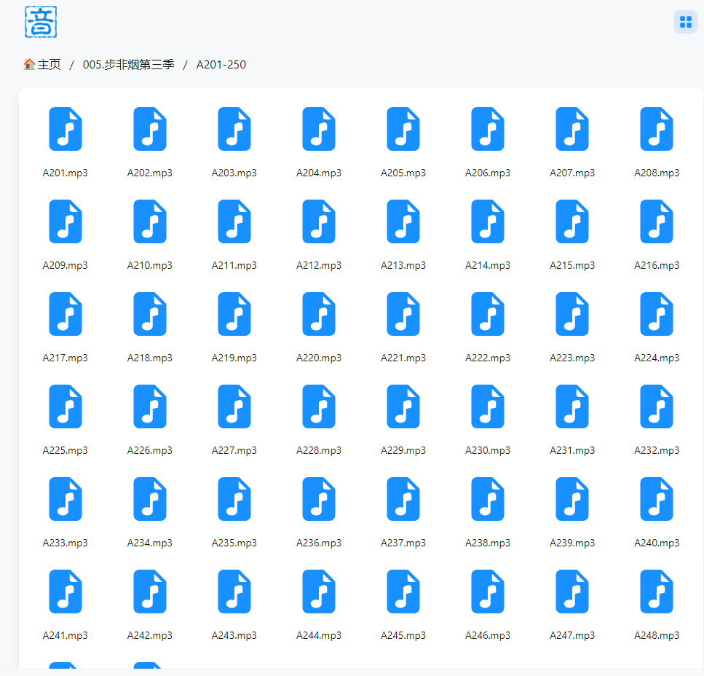Open the A230.mp3 audio file icon
The height and width of the screenshot is (676, 704).
click(x=488, y=406)
